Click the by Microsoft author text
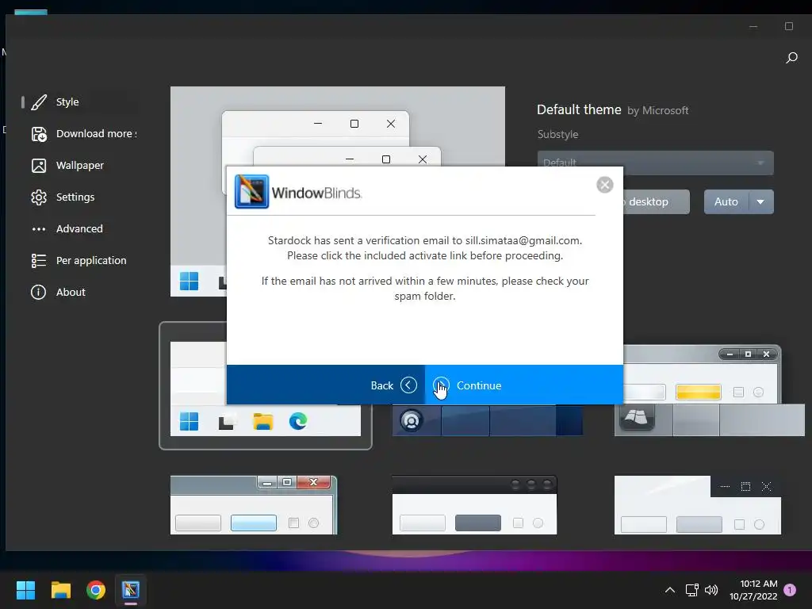Image resolution: width=812 pixels, height=609 pixels. pos(657,111)
